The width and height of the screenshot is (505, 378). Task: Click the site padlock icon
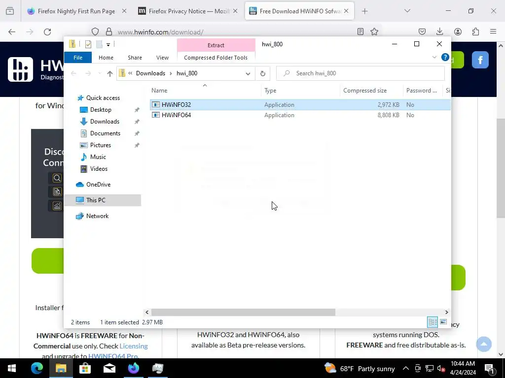tap(109, 32)
